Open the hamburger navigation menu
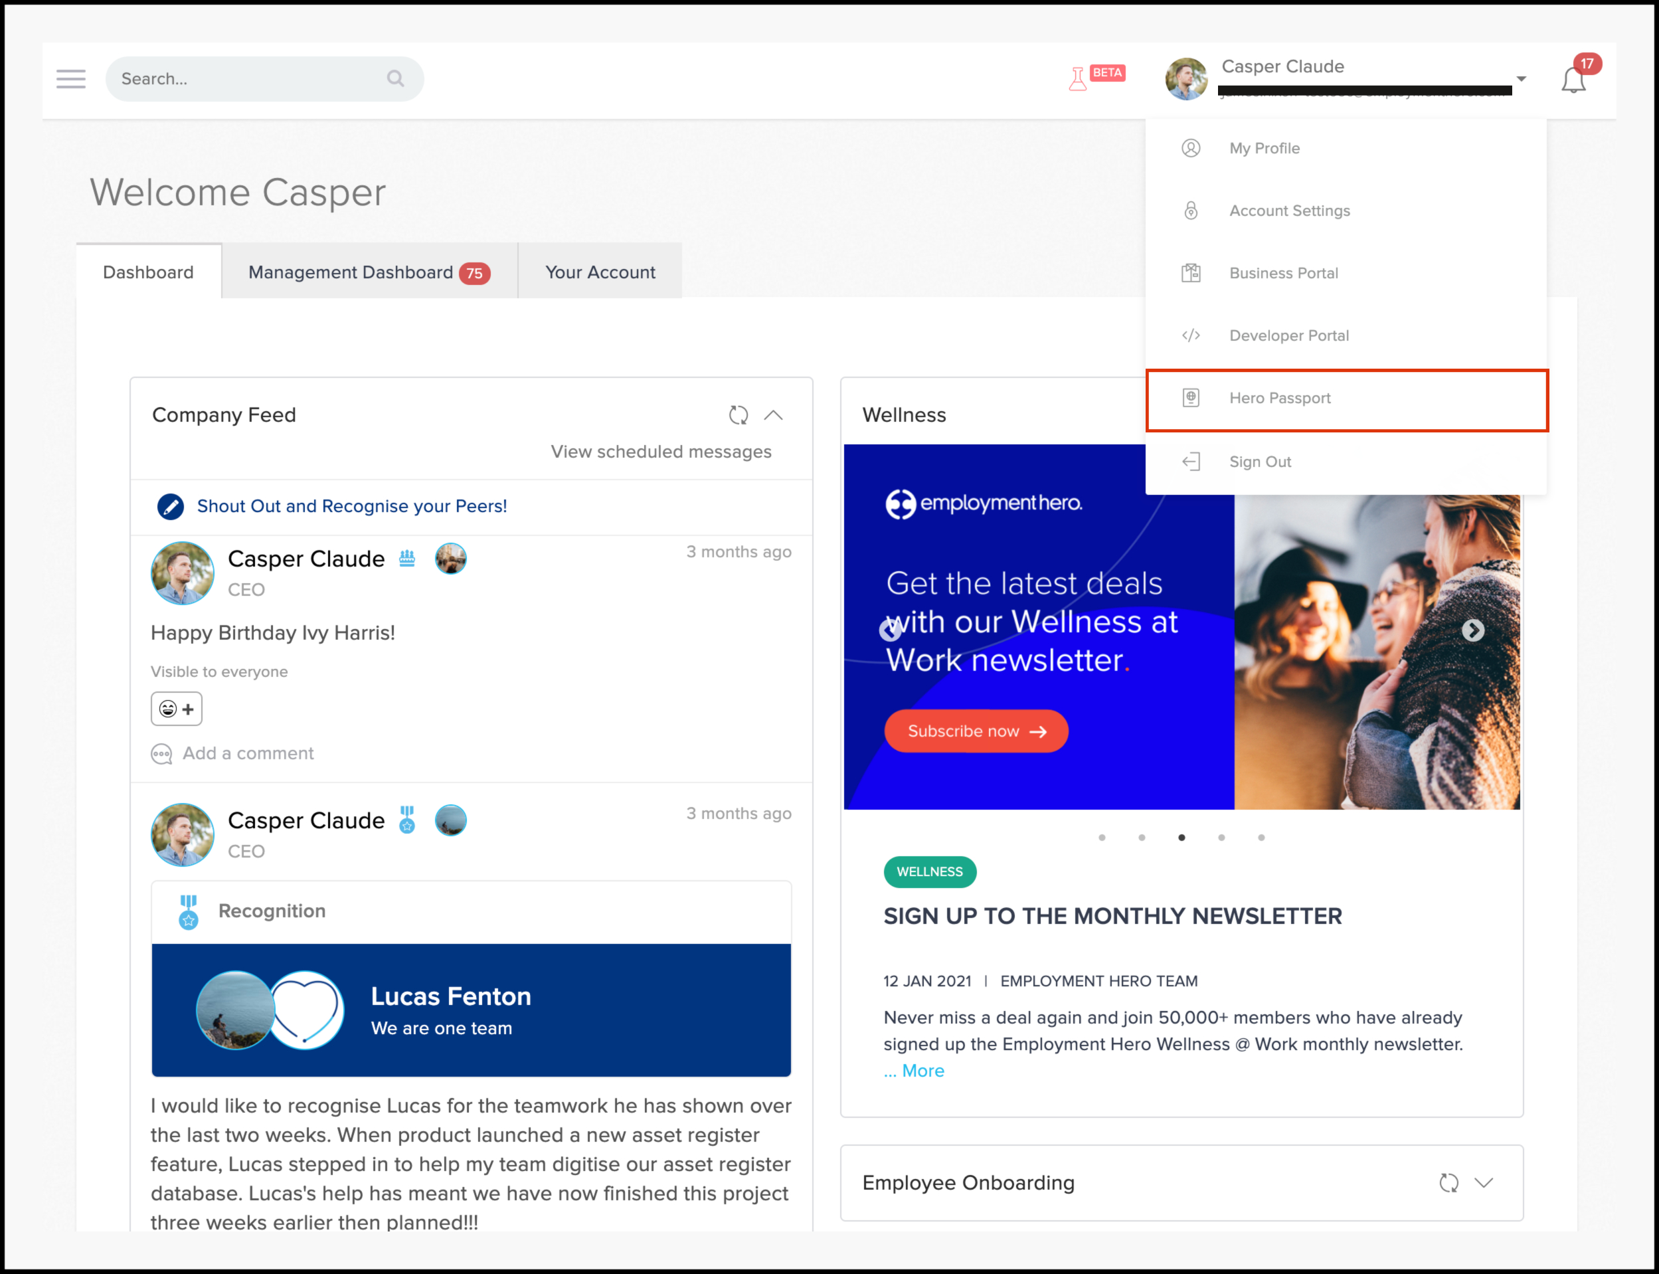Viewport: 1659px width, 1274px height. (x=70, y=79)
